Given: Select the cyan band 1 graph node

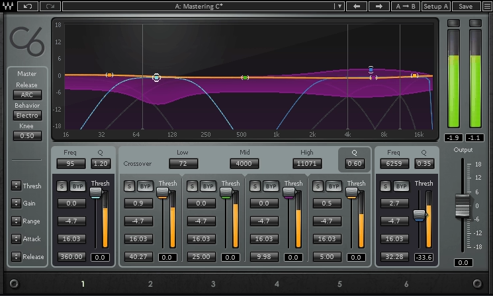Looking at the screenshot, I should click(156, 77).
